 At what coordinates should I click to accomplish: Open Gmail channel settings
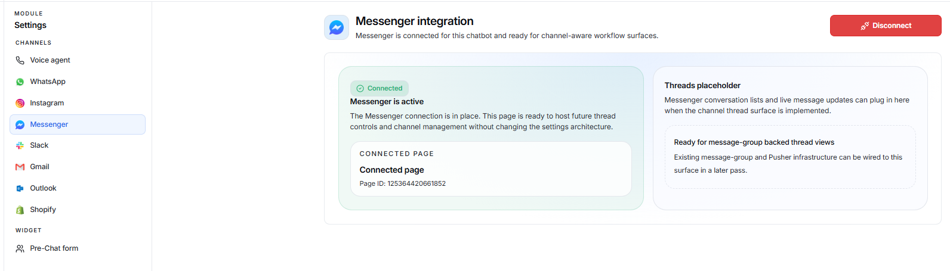coord(78,167)
